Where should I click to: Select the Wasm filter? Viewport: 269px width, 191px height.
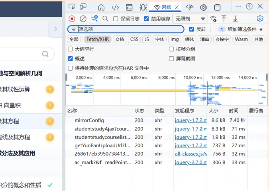(x=241, y=39)
